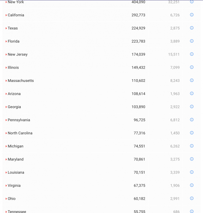
Task: Expand North Carolina row arrow
Action: (6, 133)
